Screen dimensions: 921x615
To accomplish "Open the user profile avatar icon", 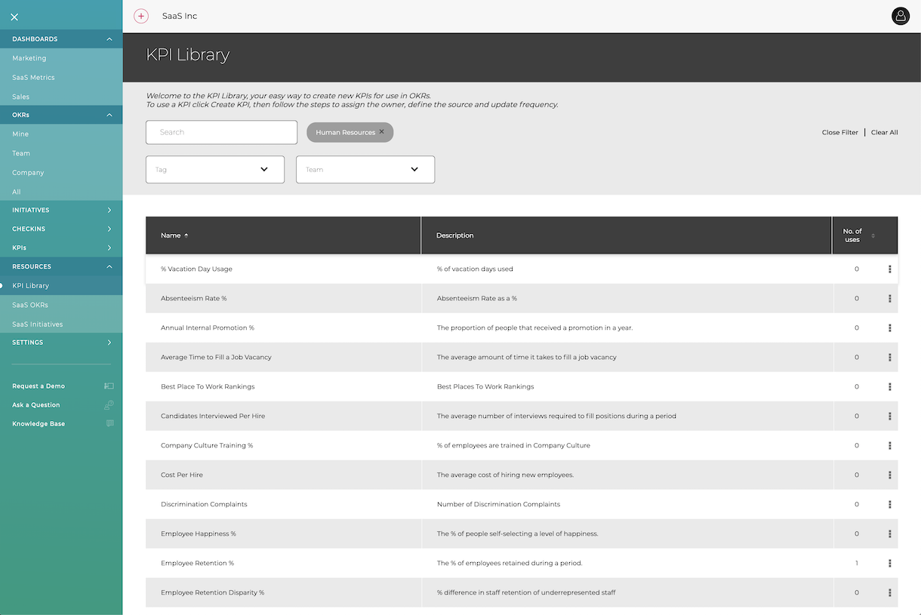I will click(x=901, y=16).
